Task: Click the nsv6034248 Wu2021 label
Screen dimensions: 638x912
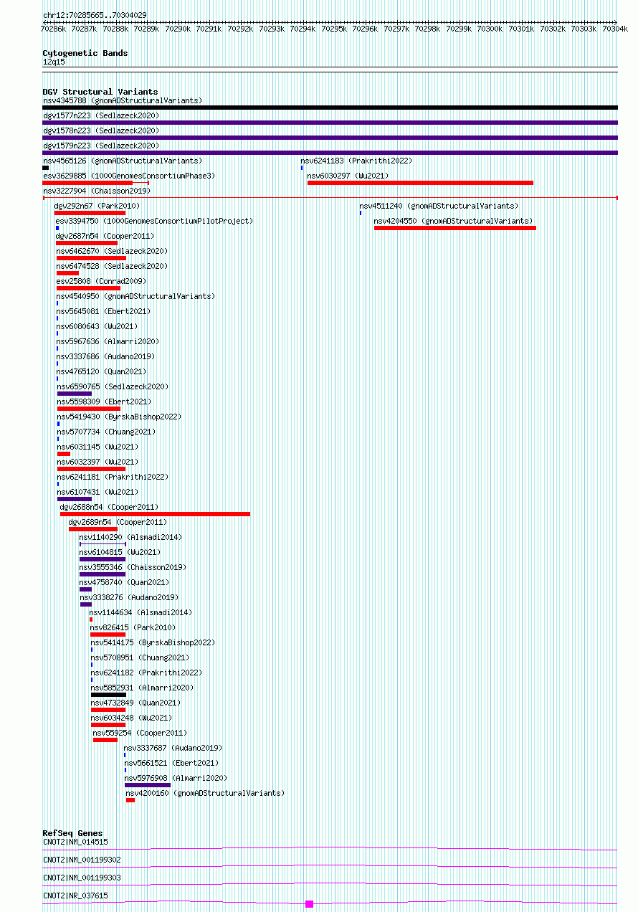Action: (132, 718)
